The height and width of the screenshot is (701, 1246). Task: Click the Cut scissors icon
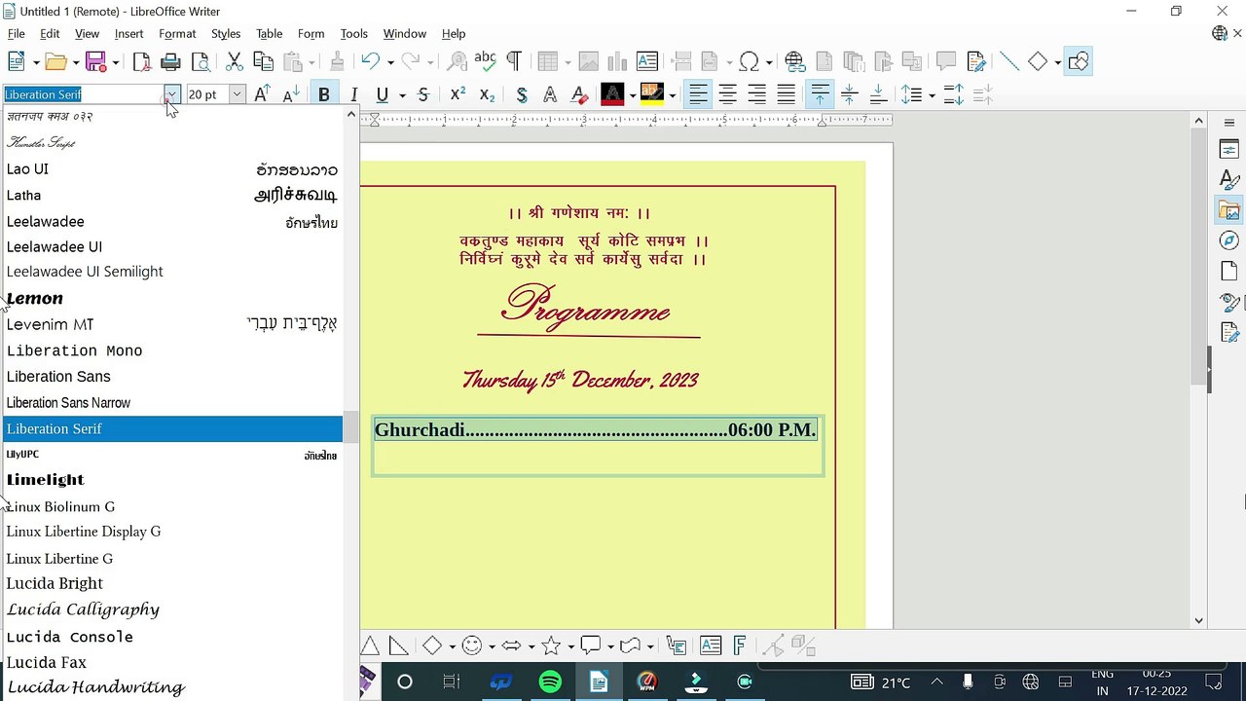234,61
